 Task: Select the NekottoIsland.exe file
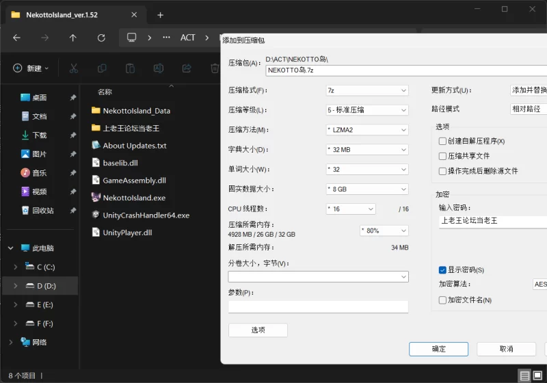tap(134, 198)
